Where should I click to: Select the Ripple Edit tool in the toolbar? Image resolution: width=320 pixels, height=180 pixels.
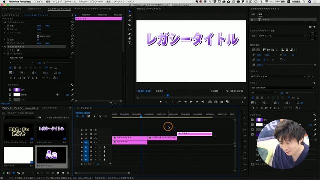point(130,20)
